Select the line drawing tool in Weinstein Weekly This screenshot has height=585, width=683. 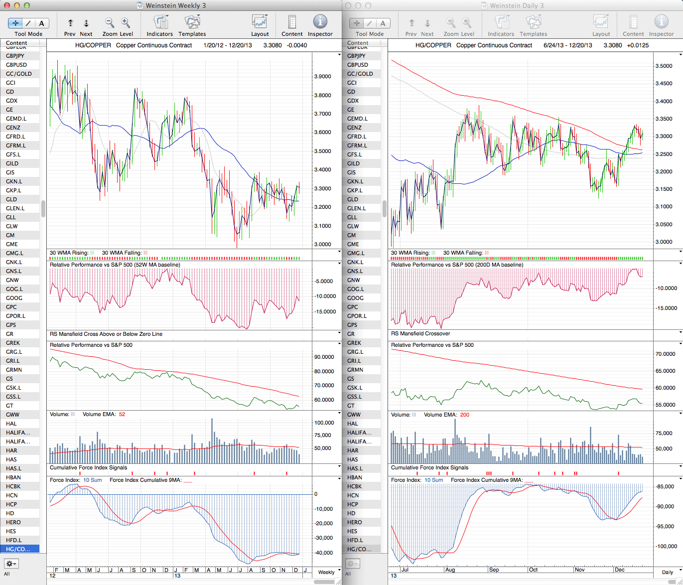point(28,23)
